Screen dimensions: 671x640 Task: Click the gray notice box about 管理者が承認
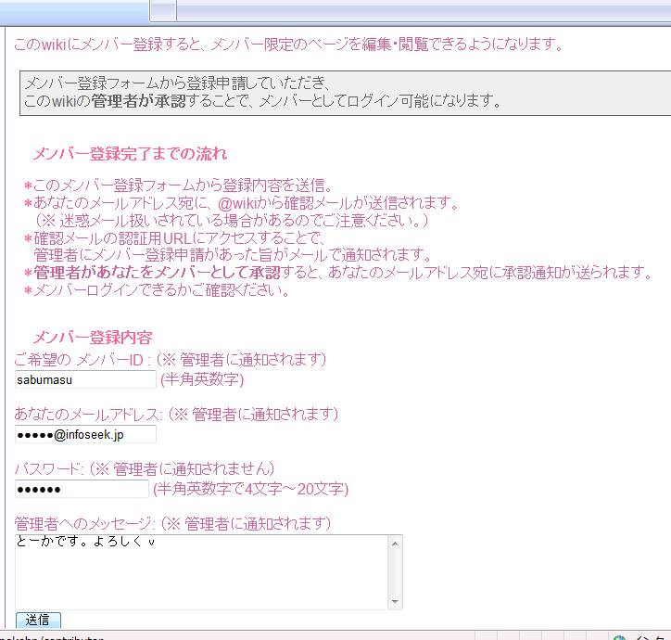pyautogui.click(x=345, y=93)
